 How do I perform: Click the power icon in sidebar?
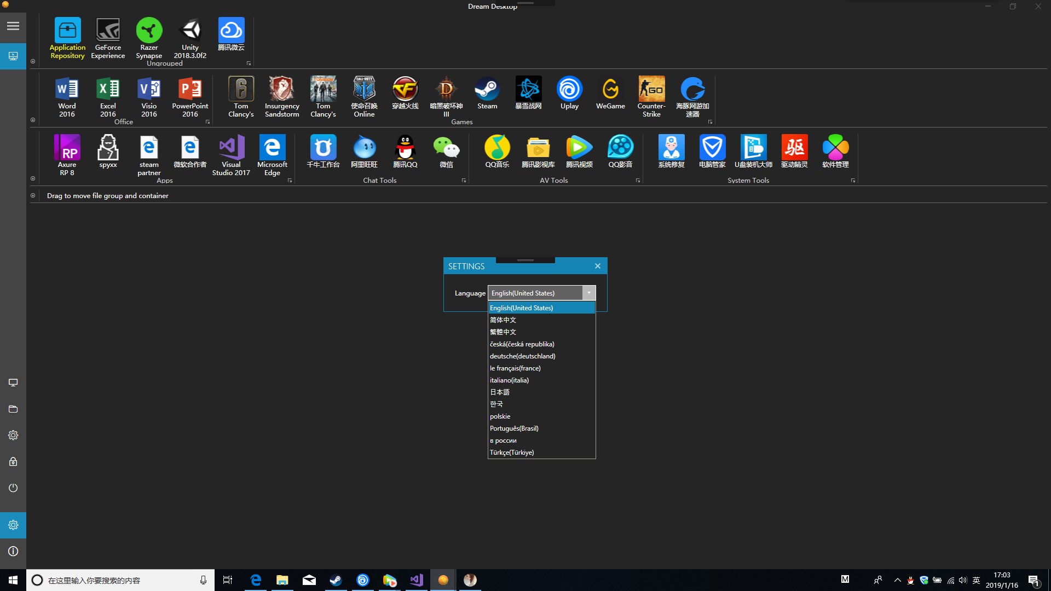click(x=13, y=488)
